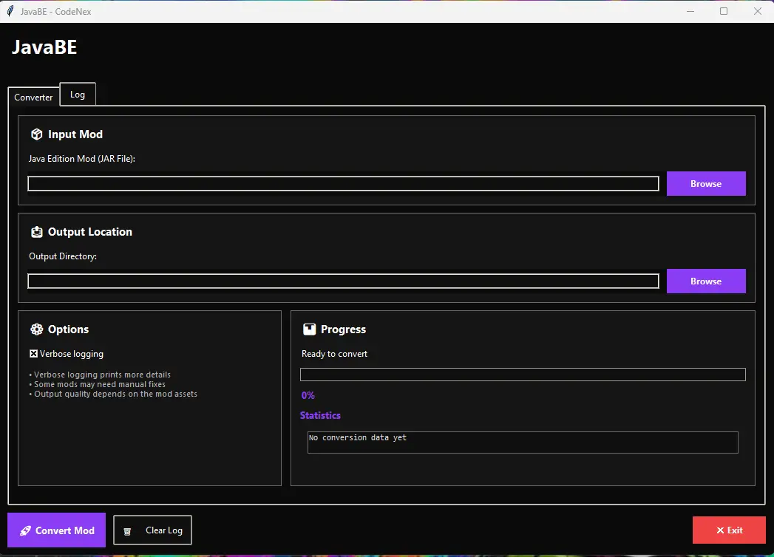Focus the Output Directory text field
Screen dimensions: 774x557
tap(343, 281)
